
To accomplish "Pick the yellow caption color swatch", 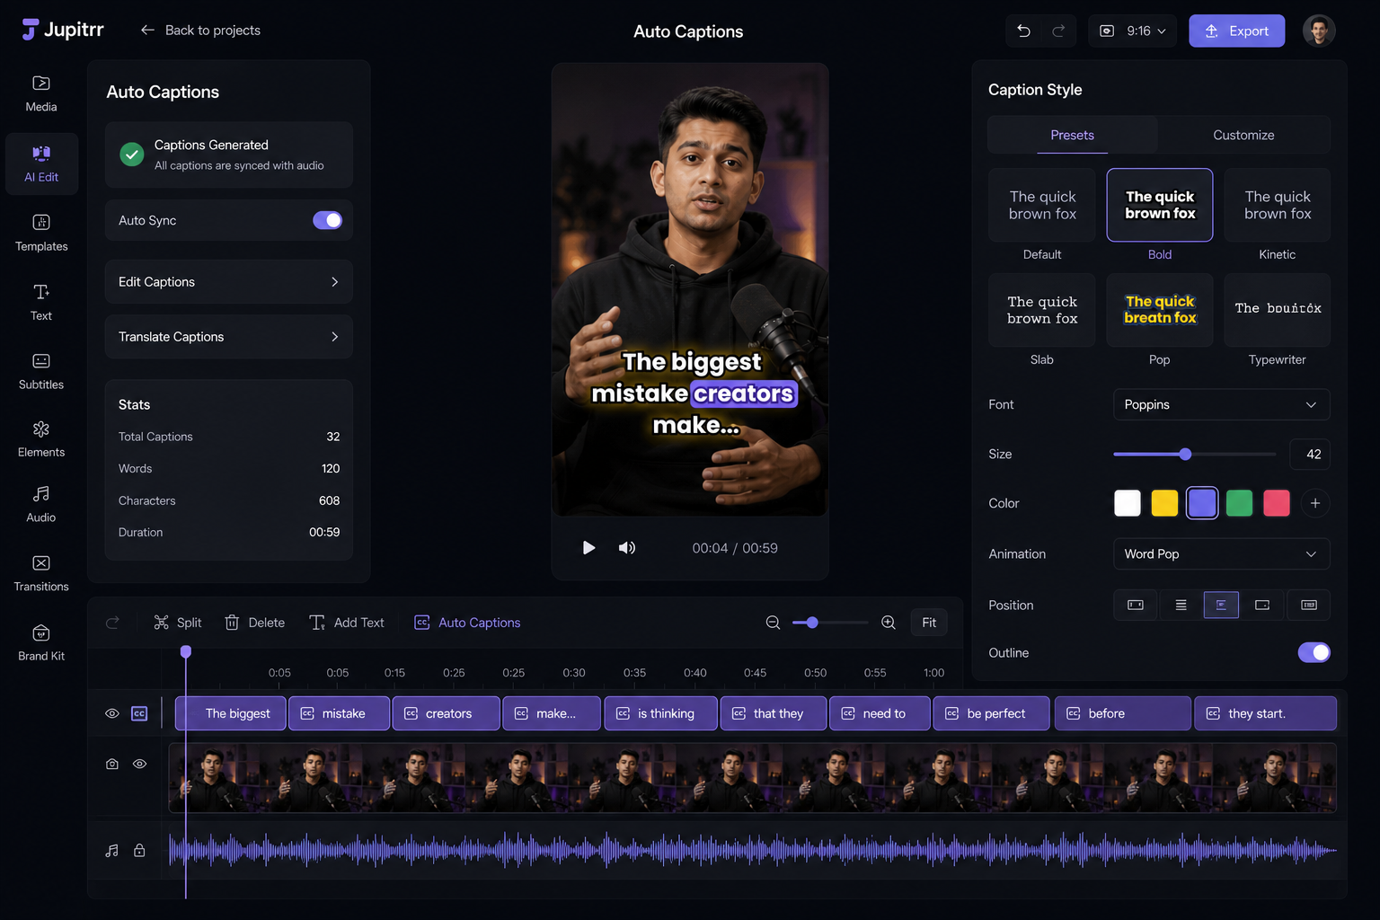I will tap(1164, 503).
